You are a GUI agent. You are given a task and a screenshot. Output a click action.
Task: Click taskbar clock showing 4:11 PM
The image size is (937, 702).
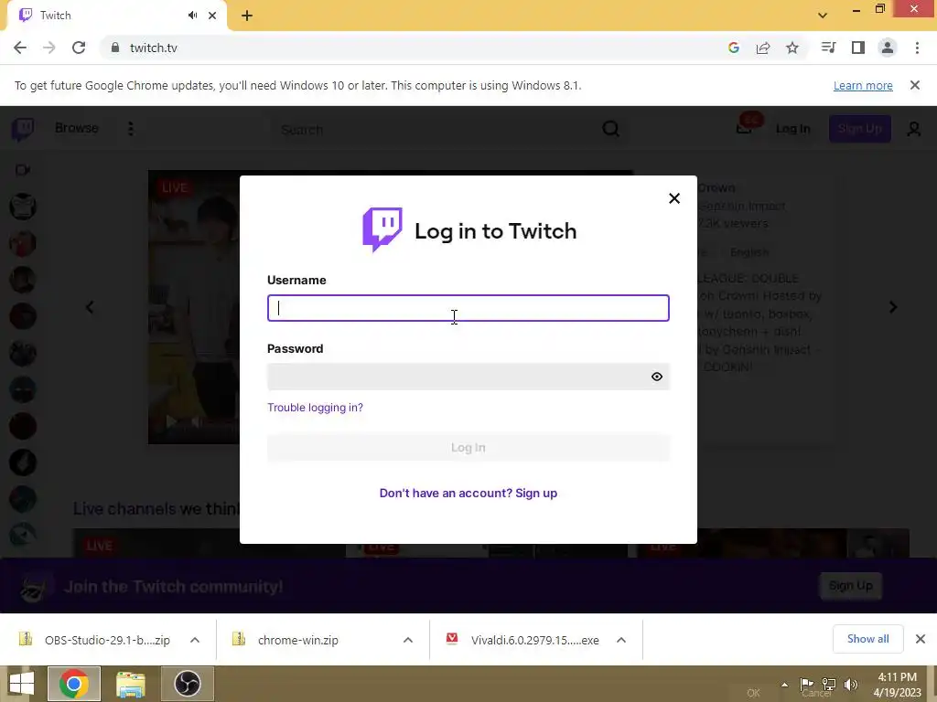(897, 685)
